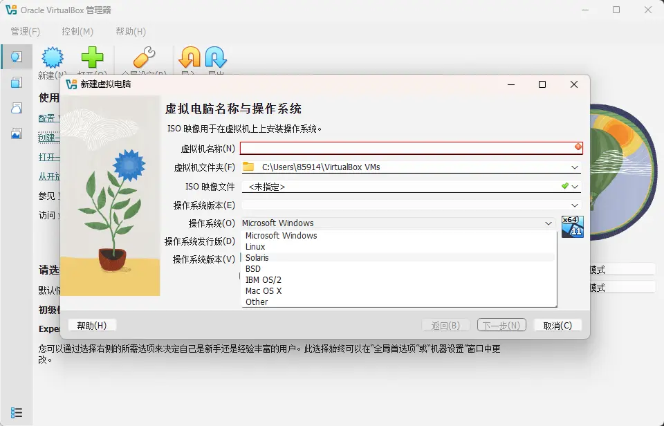Click the x64 Windows 11 OS type icon
This screenshot has height=426, width=664.
click(573, 227)
